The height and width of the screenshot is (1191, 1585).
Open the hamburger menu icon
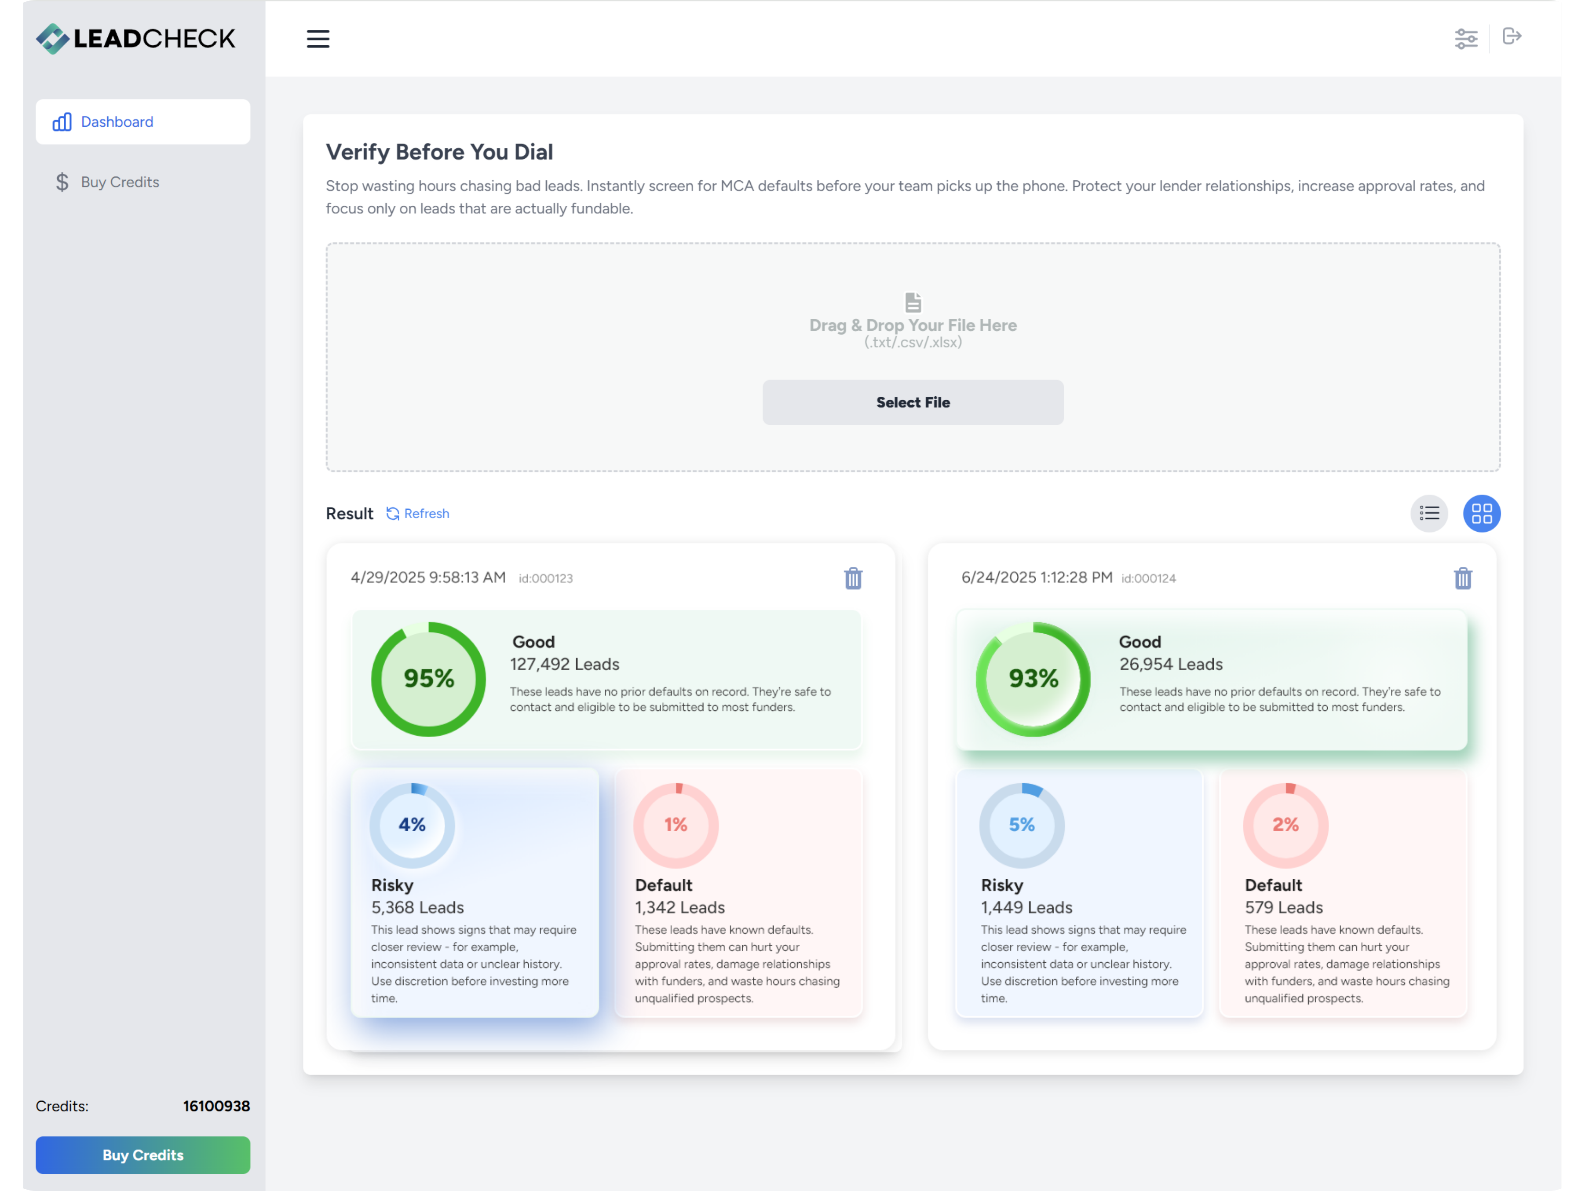[x=318, y=39]
